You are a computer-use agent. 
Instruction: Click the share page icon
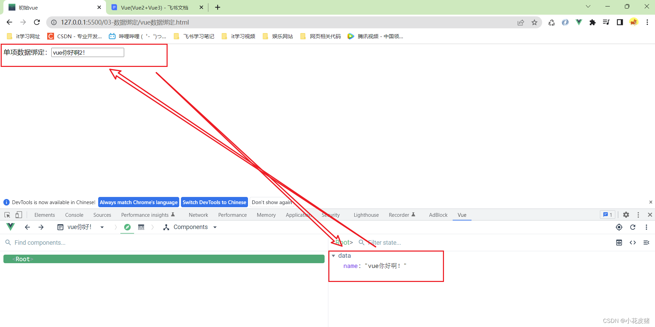pos(521,23)
